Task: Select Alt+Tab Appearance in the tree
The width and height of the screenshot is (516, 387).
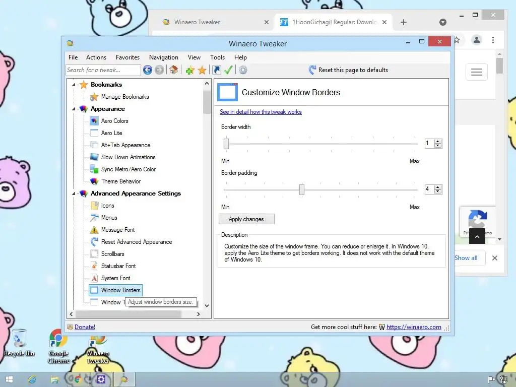Action: [x=125, y=145]
